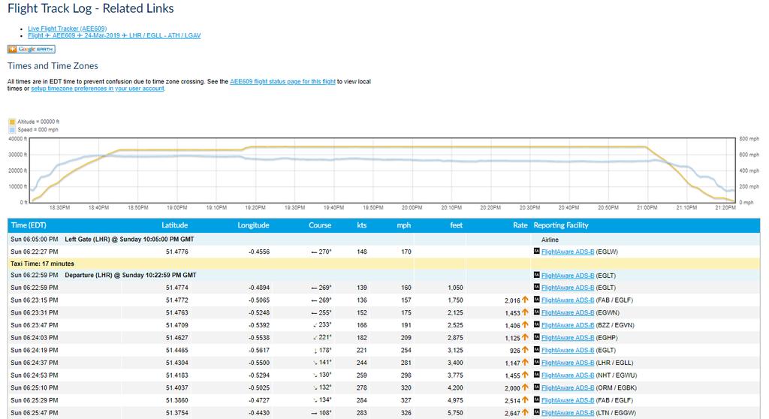This screenshot has height=419, width=769.
Task: Click the Times and Time Zones heading
Action: click(53, 66)
